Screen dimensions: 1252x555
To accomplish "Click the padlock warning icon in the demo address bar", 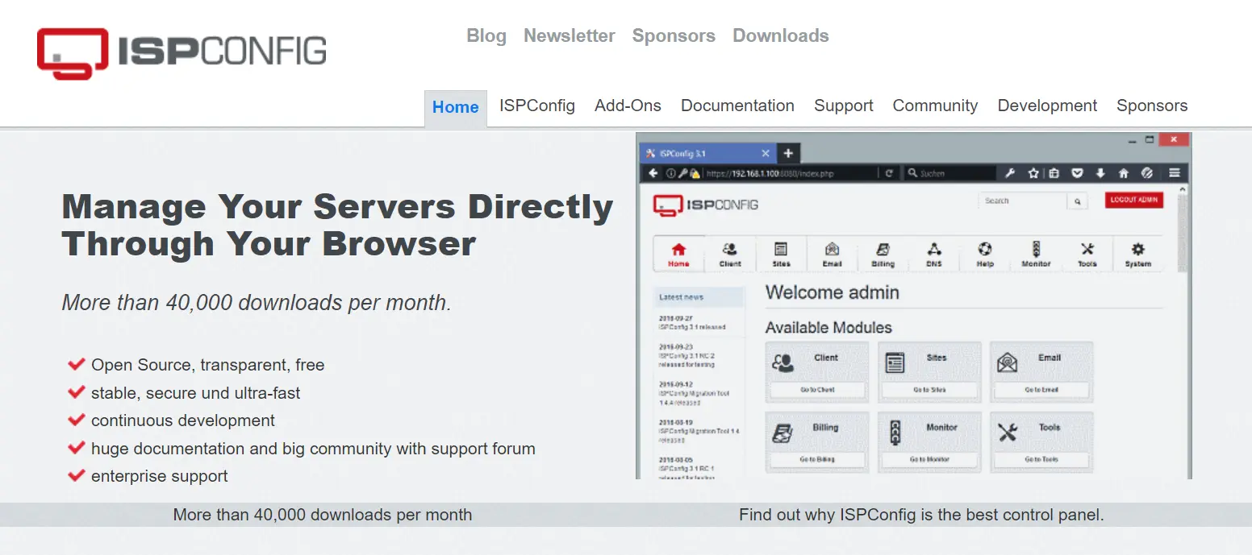I will tap(694, 173).
